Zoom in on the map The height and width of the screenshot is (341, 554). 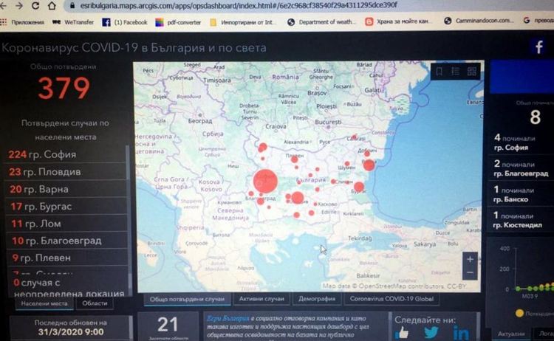point(471,259)
